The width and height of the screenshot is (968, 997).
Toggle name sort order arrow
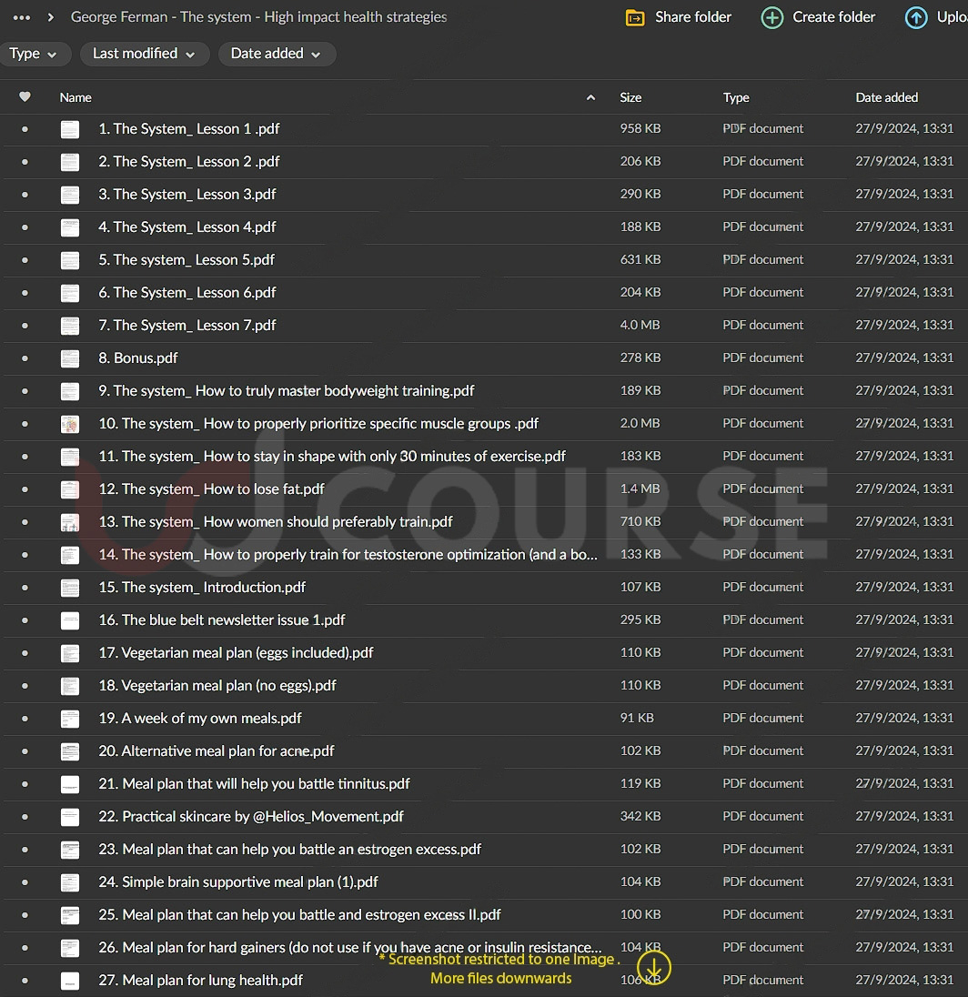tap(590, 98)
